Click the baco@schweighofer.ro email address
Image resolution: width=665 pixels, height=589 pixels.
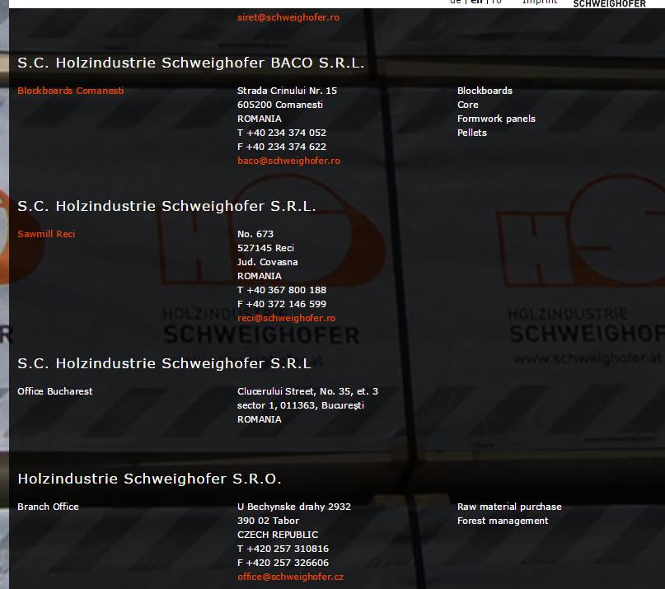click(288, 161)
